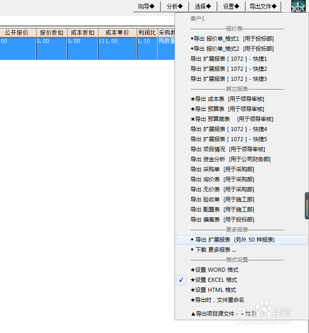Enable 设置 HTML 格式 option
The image size is (309, 333).
(x=242, y=290)
